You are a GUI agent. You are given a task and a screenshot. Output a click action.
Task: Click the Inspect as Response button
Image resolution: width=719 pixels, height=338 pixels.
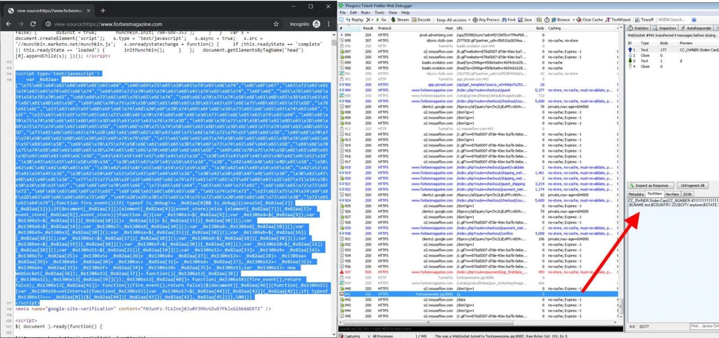tap(651, 185)
